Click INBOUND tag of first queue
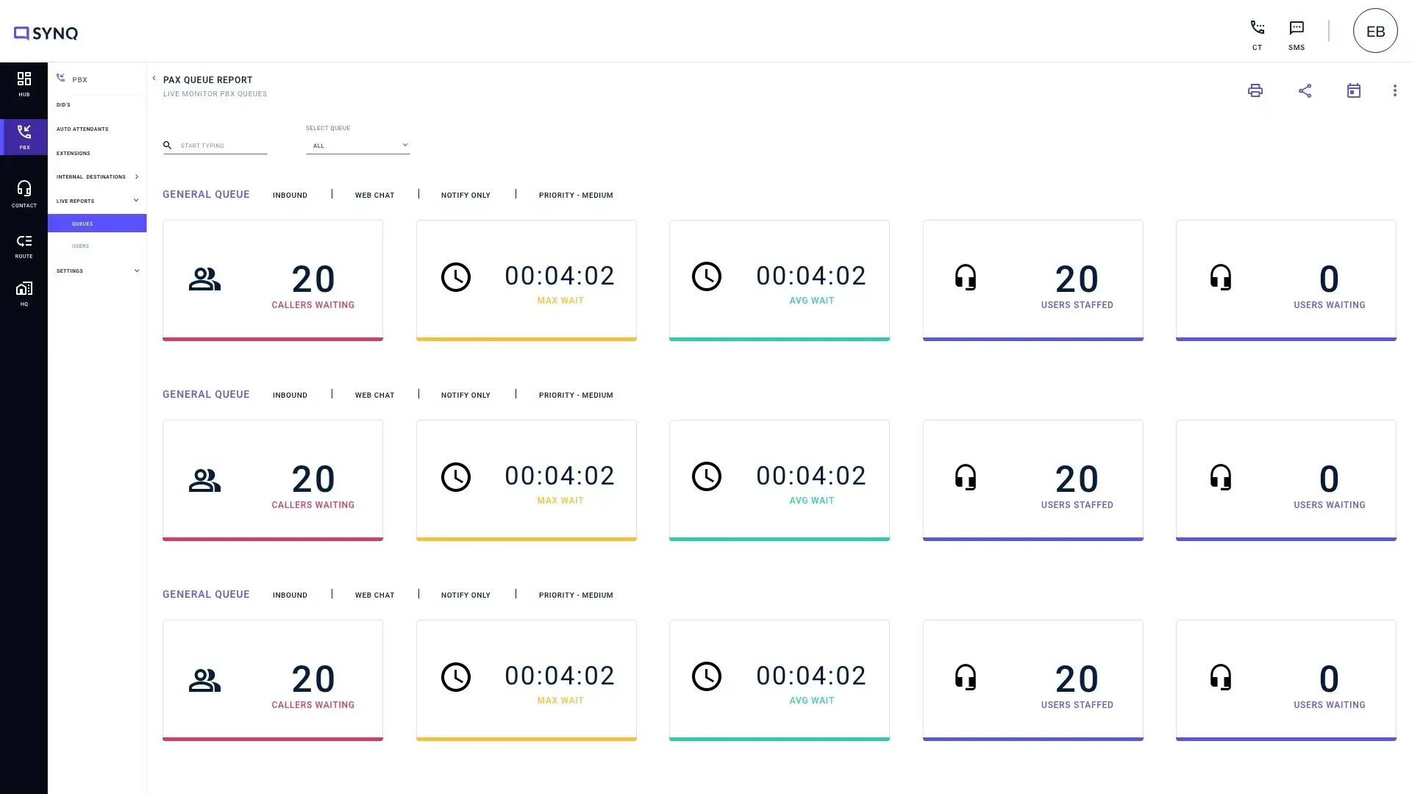The height and width of the screenshot is (794, 1412). click(290, 195)
